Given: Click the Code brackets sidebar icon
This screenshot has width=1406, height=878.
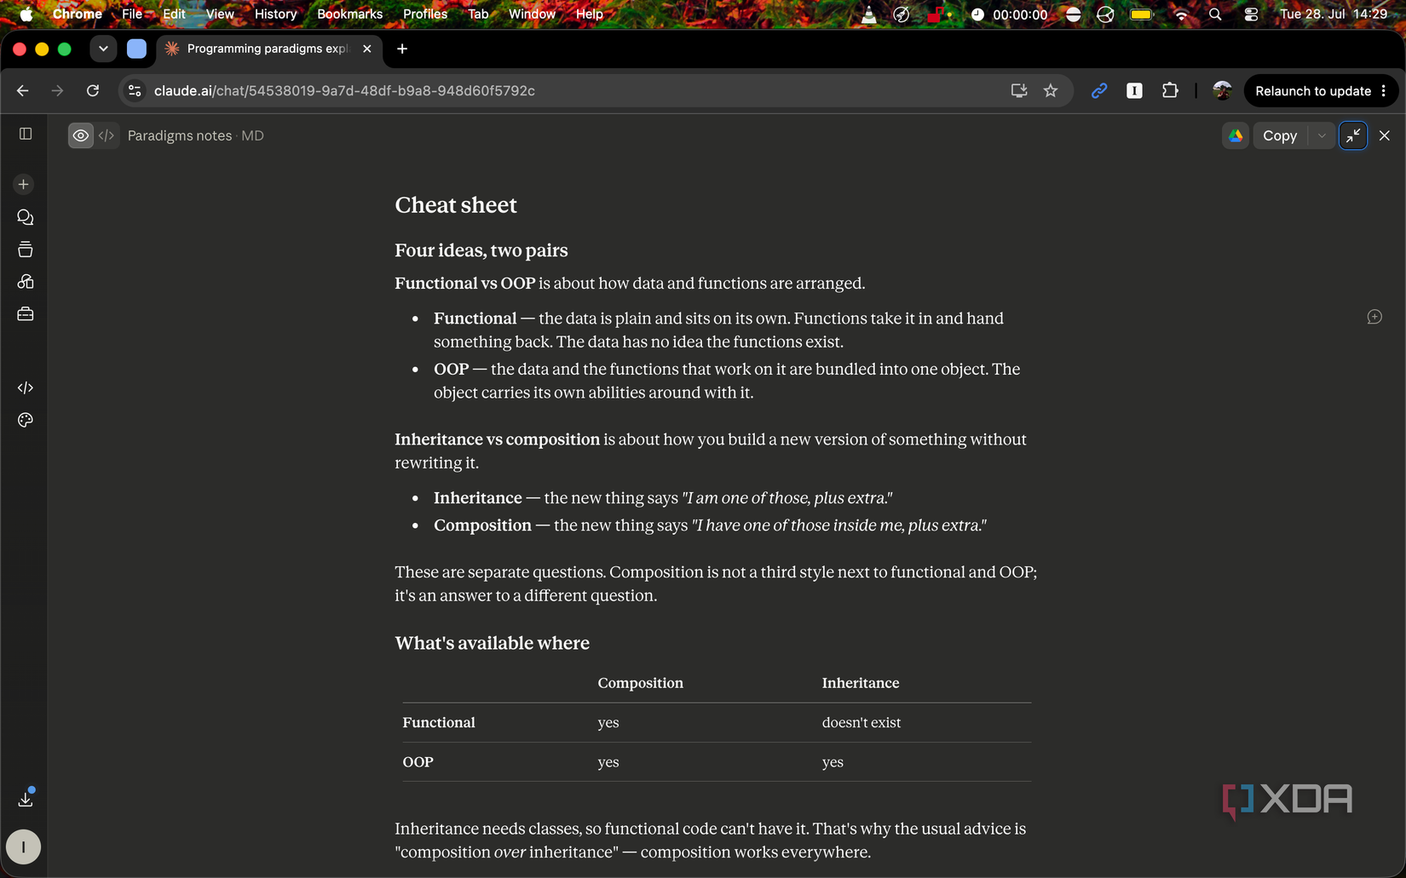Looking at the screenshot, I should [x=25, y=387].
